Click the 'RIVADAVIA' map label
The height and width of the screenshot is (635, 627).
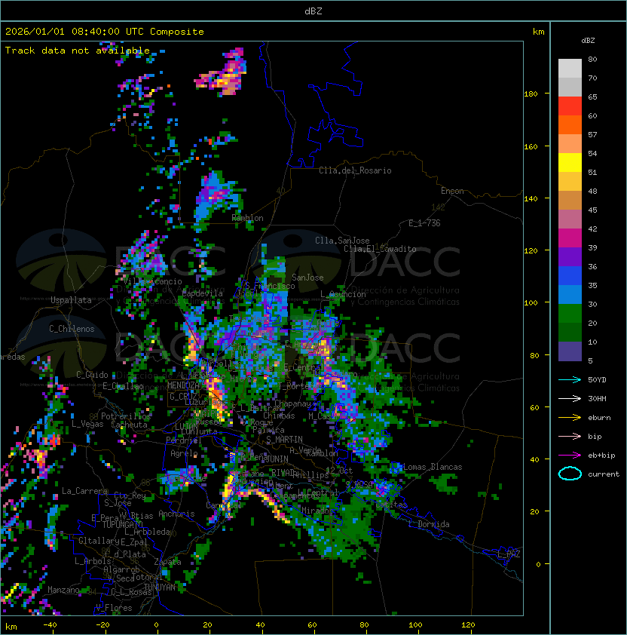pos(285,473)
